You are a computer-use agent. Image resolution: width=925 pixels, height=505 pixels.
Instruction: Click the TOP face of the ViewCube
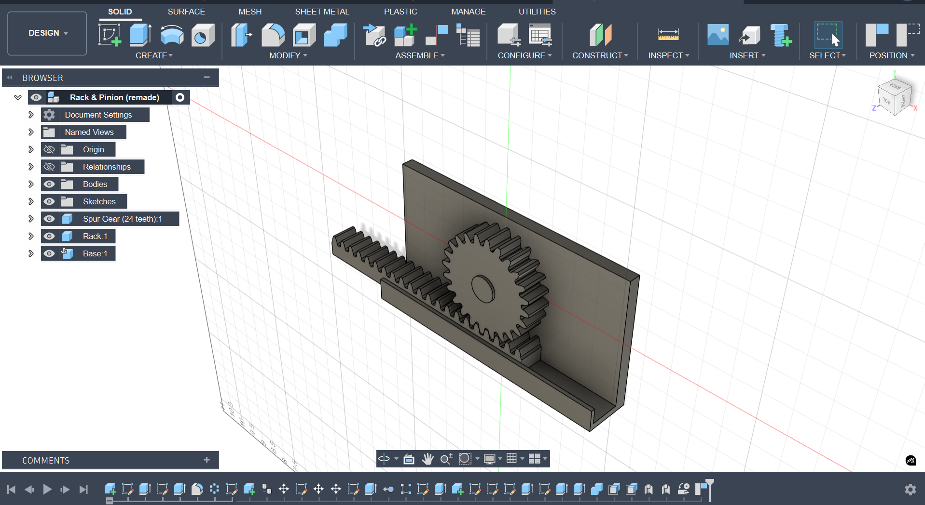click(x=886, y=102)
